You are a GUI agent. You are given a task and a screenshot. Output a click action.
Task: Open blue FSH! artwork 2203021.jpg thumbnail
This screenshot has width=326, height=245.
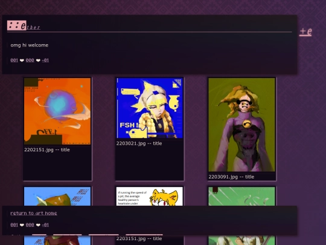coord(150,108)
